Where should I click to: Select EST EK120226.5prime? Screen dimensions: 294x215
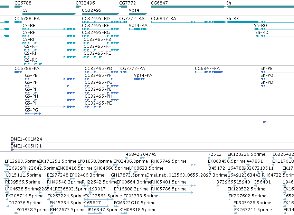(x=246, y=154)
